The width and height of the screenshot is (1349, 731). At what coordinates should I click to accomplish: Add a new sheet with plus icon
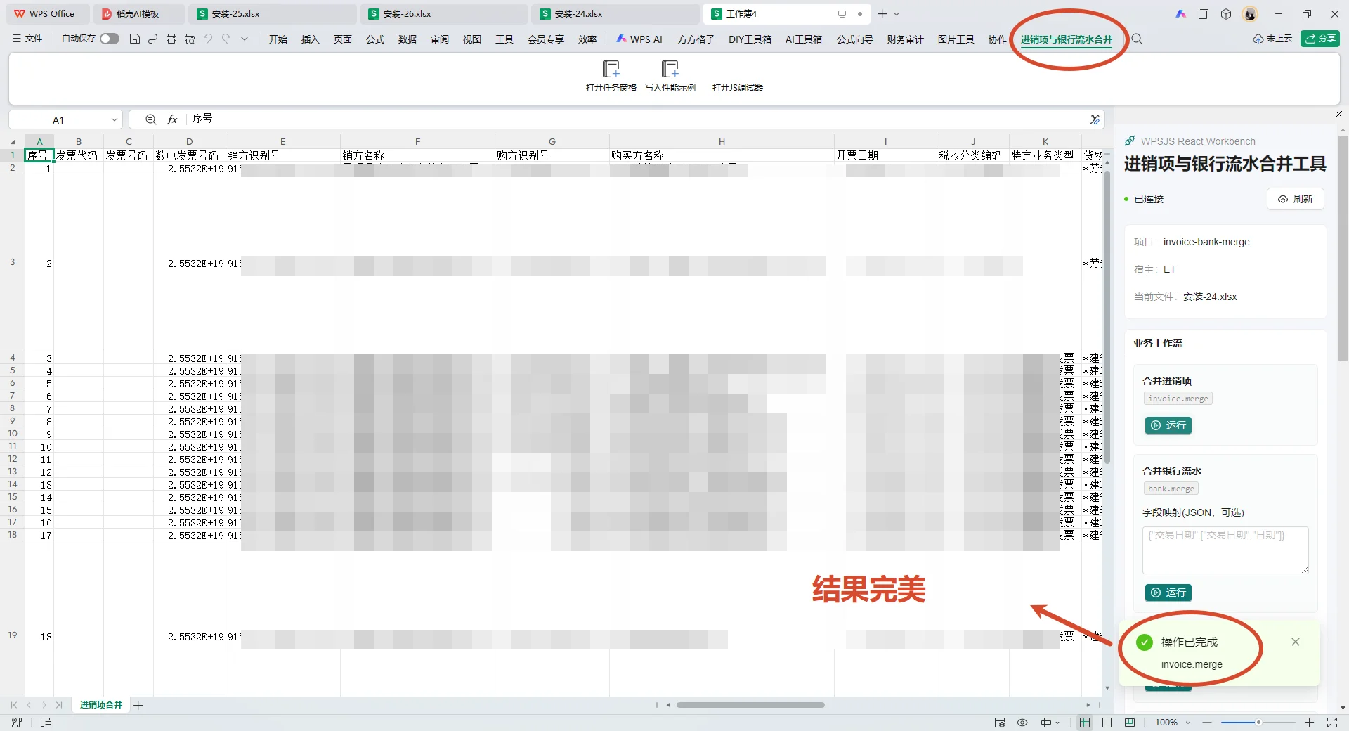click(138, 705)
